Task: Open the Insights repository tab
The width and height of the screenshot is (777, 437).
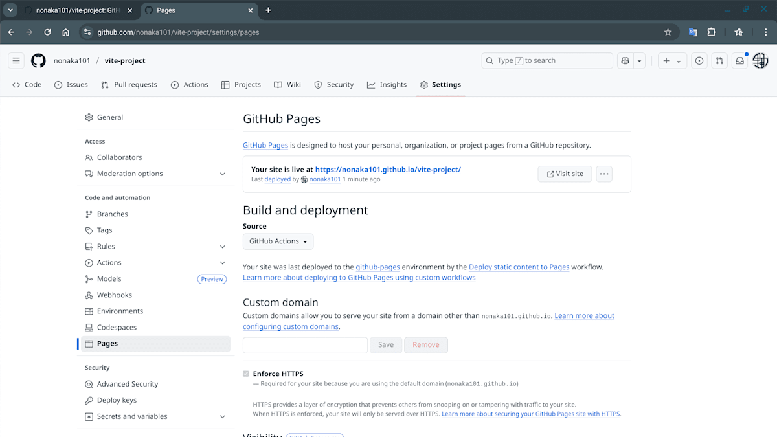Action: point(387,85)
